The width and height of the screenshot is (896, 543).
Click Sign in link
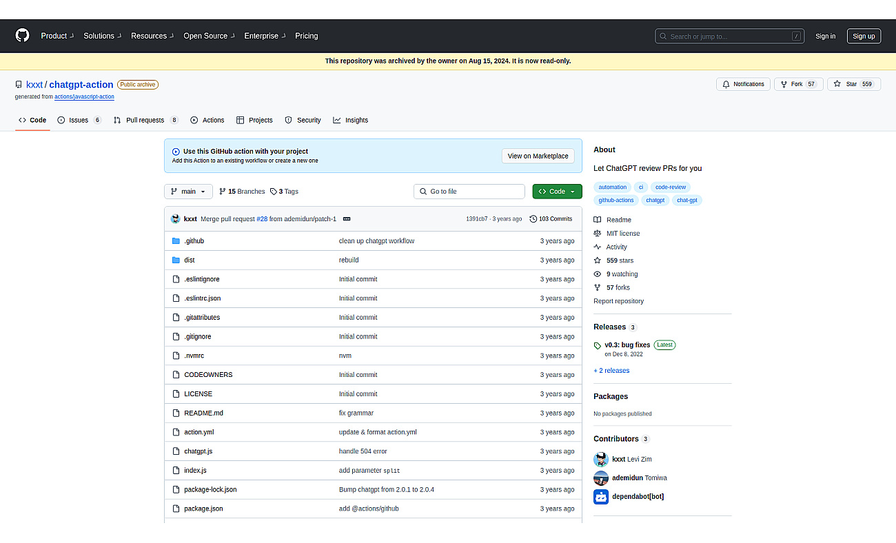click(825, 37)
